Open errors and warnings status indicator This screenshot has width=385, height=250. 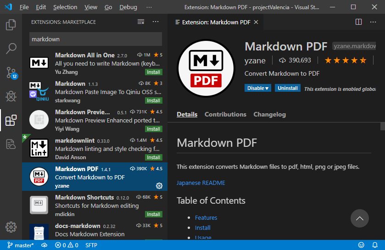coord(67,245)
